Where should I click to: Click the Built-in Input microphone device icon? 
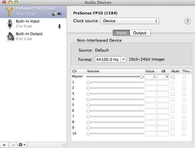(x=10, y=24)
